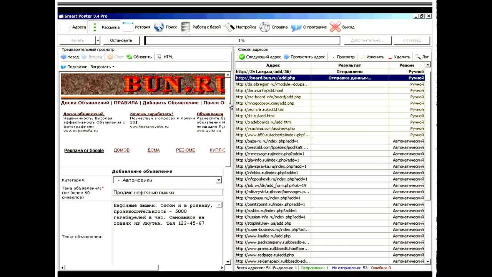Select row http://www.kaalita.ru/add.php
Viewport: 492px width, 277px height.
tap(330, 236)
